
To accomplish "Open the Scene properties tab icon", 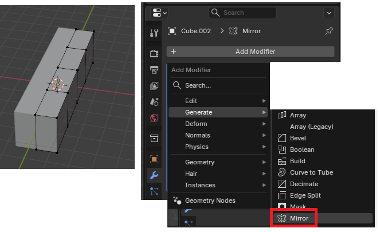I will (154, 102).
